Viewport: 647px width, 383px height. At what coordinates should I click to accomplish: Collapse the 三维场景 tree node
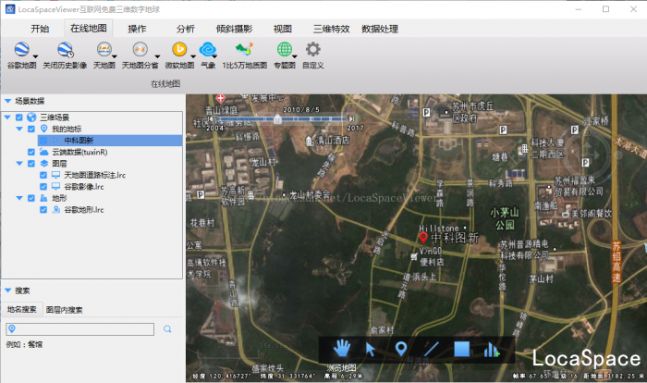coord(7,117)
